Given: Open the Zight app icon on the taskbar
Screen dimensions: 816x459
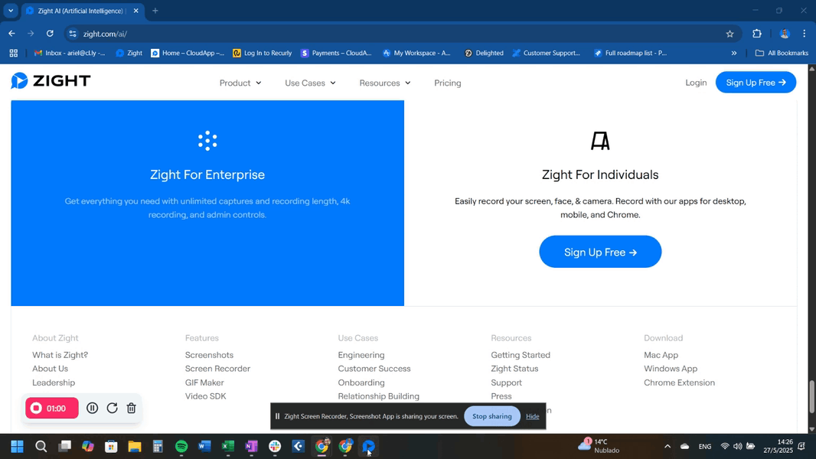Looking at the screenshot, I should 368,446.
